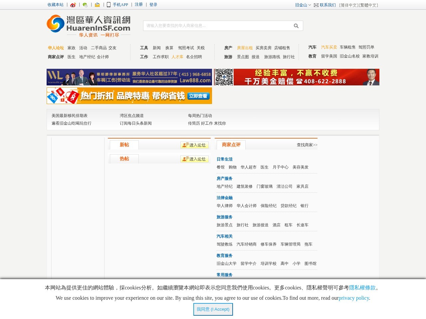
Task: Open 贷款经纪 category link
Action: pos(289,206)
